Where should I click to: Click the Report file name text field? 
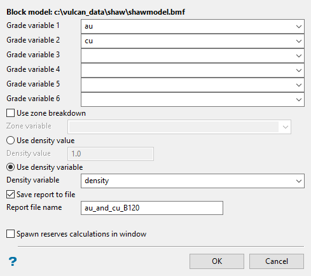pyautogui.click(x=152, y=208)
